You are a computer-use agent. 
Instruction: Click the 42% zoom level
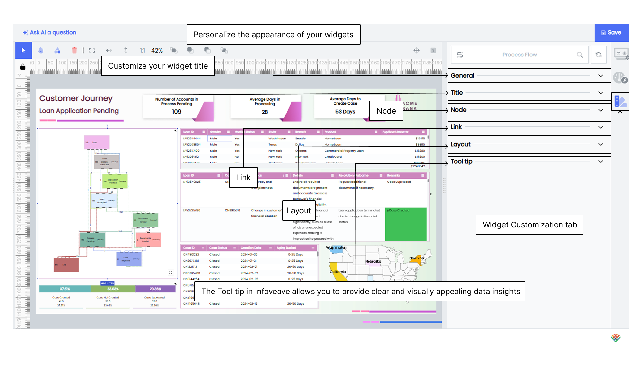coord(157,50)
